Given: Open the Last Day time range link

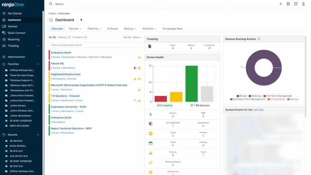Looking at the screenshot, I should (258, 110).
